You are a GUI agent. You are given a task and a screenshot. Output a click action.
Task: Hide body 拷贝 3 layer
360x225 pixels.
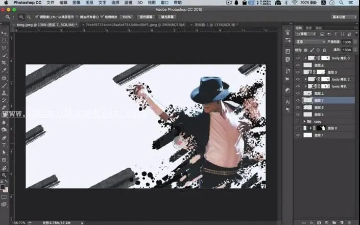298,58
